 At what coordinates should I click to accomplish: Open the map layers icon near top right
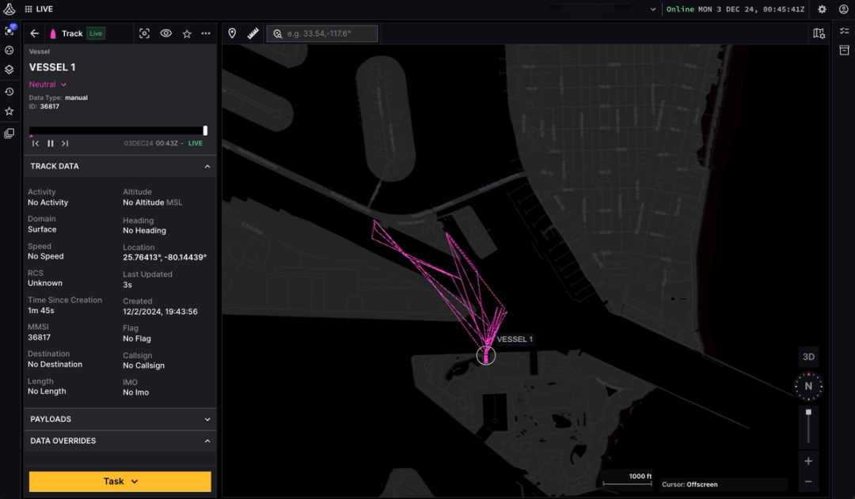(819, 33)
